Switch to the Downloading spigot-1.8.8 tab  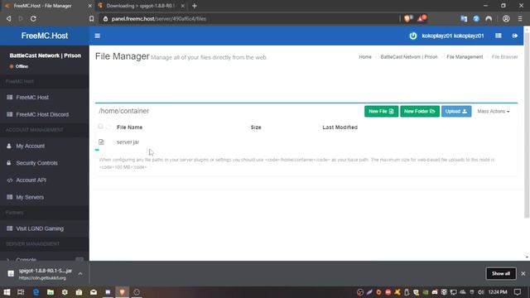[x=142, y=6]
